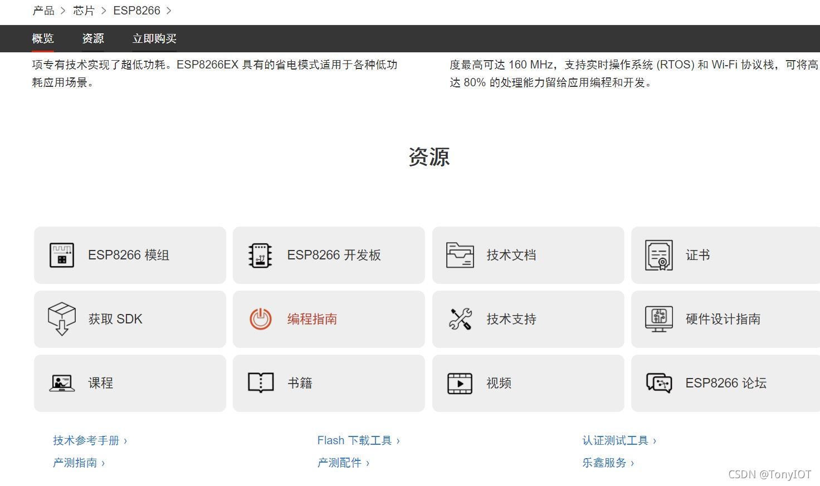Open the 产测配件 link
The width and height of the screenshot is (820, 486).
pyautogui.click(x=344, y=463)
